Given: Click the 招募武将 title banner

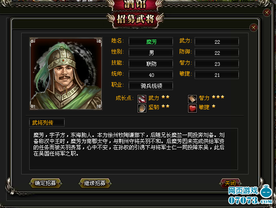Looking at the screenshot, I should [135, 19].
